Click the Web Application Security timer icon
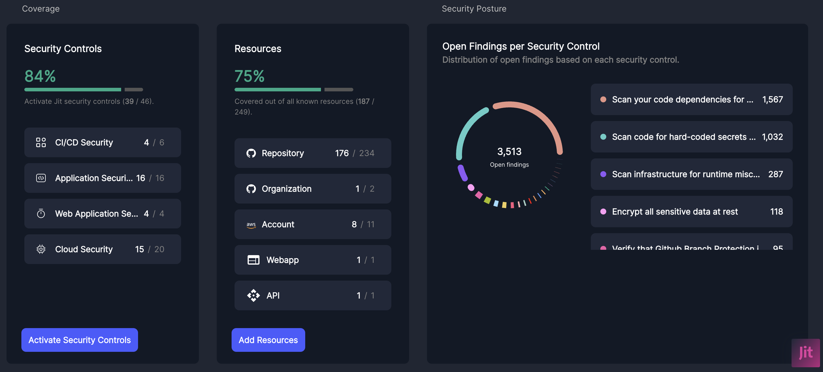Screen dimensions: 823x372 tap(41, 214)
